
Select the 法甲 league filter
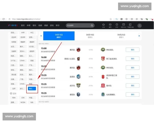(x=14, y=89)
